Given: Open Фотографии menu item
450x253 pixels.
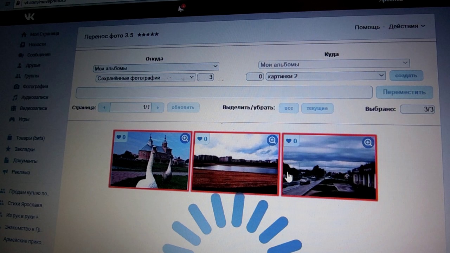Looking at the screenshot, I should coord(36,86).
